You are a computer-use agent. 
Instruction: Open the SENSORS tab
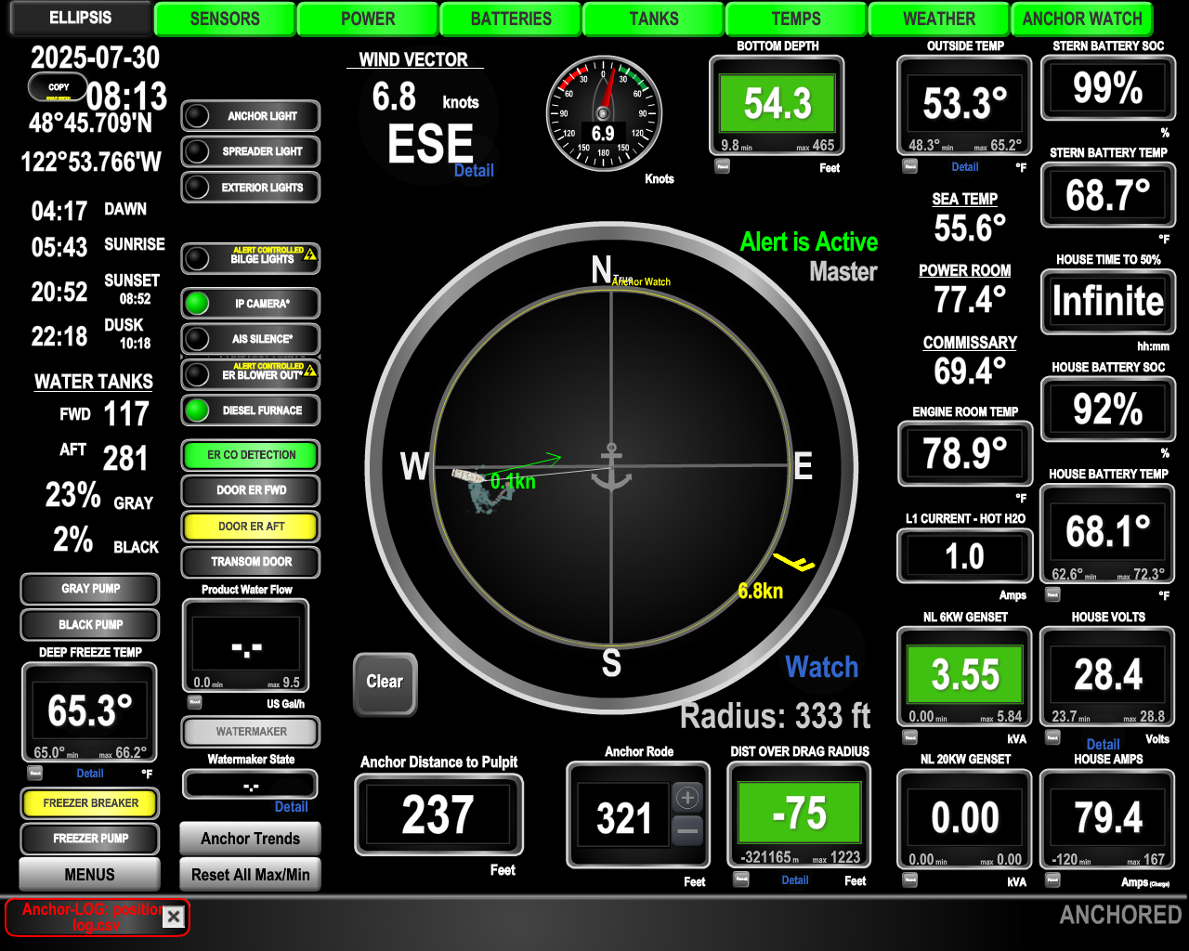pos(225,19)
